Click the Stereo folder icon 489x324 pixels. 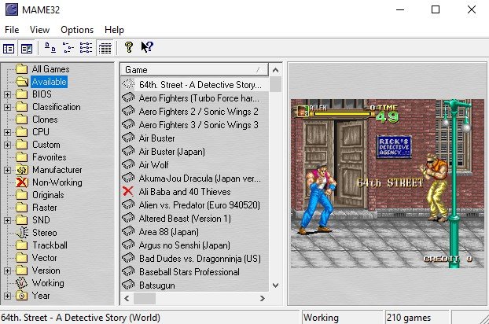(x=22, y=233)
